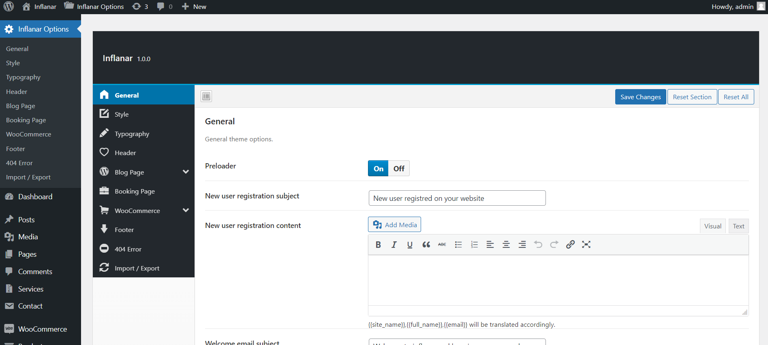Click inside the registration content text area
Screen dimensions: 768x345
coord(558,280)
